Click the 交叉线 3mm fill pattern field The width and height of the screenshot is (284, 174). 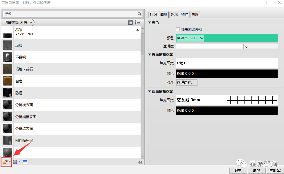tap(201, 100)
